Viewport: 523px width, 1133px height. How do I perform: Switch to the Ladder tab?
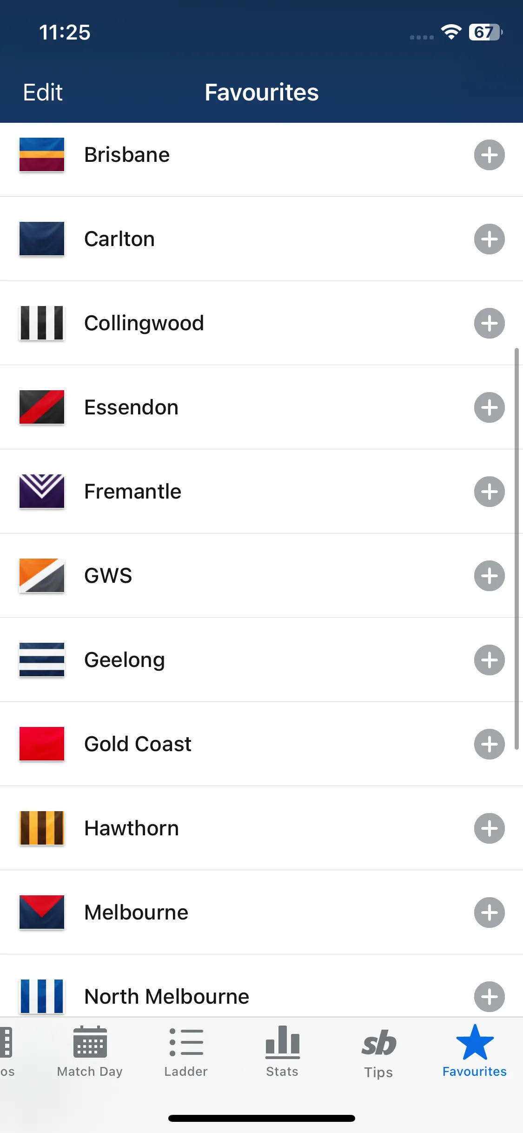(x=186, y=1052)
